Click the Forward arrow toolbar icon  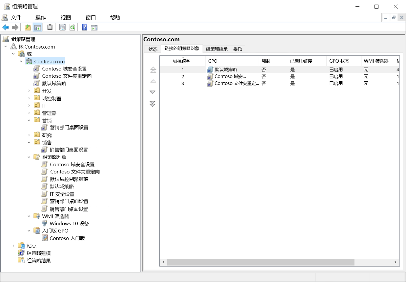pos(15,28)
